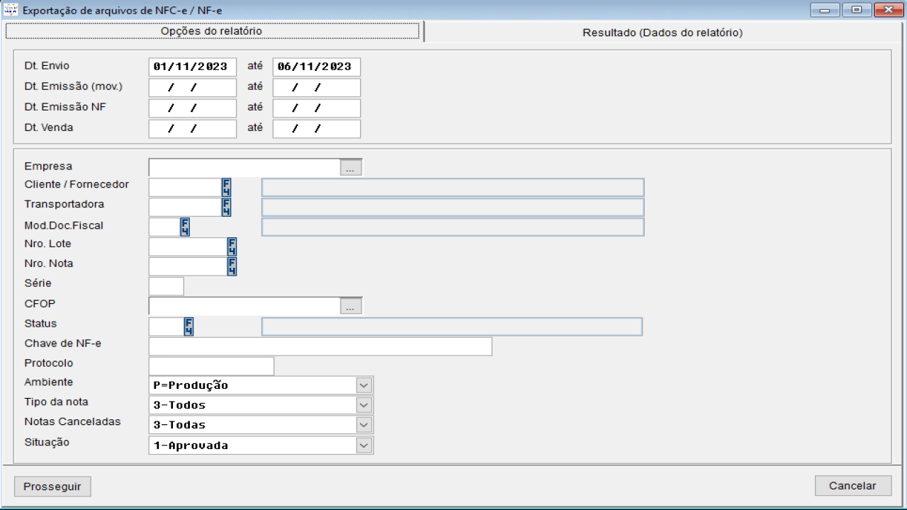Select the Série input box
This screenshot has width=907, height=510.
pos(166,286)
